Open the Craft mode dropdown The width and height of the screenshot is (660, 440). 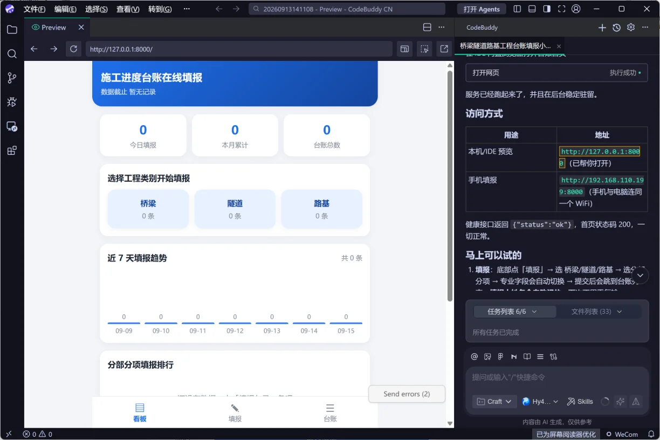(494, 401)
